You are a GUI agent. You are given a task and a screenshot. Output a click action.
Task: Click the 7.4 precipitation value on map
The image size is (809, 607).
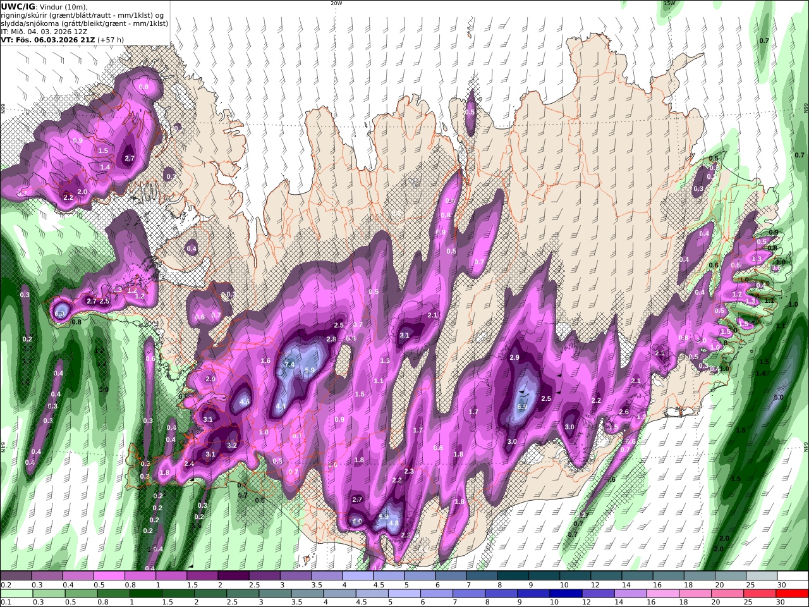pyautogui.click(x=290, y=365)
